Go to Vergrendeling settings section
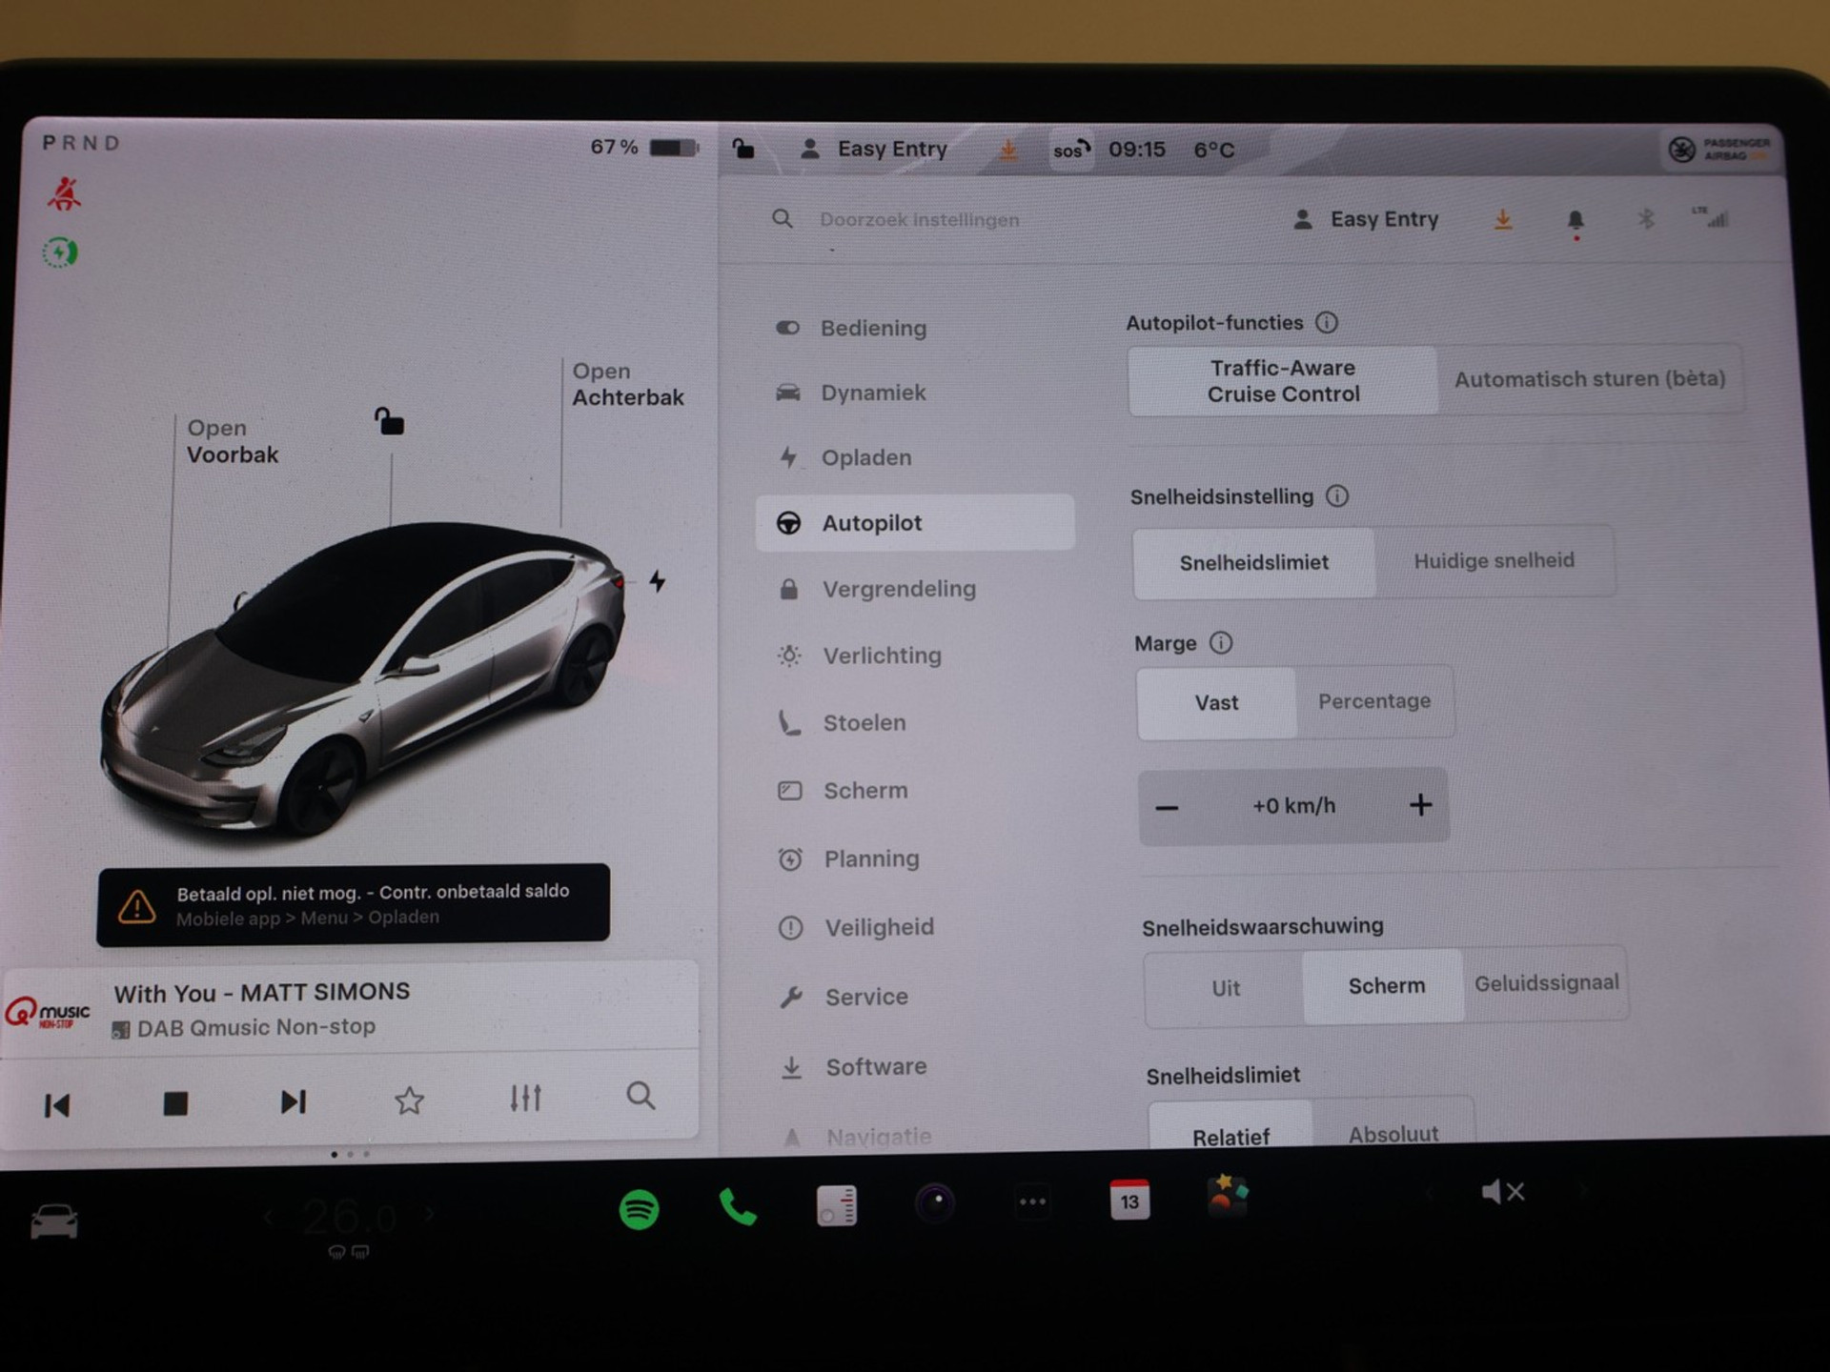 click(x=898, y=590)
